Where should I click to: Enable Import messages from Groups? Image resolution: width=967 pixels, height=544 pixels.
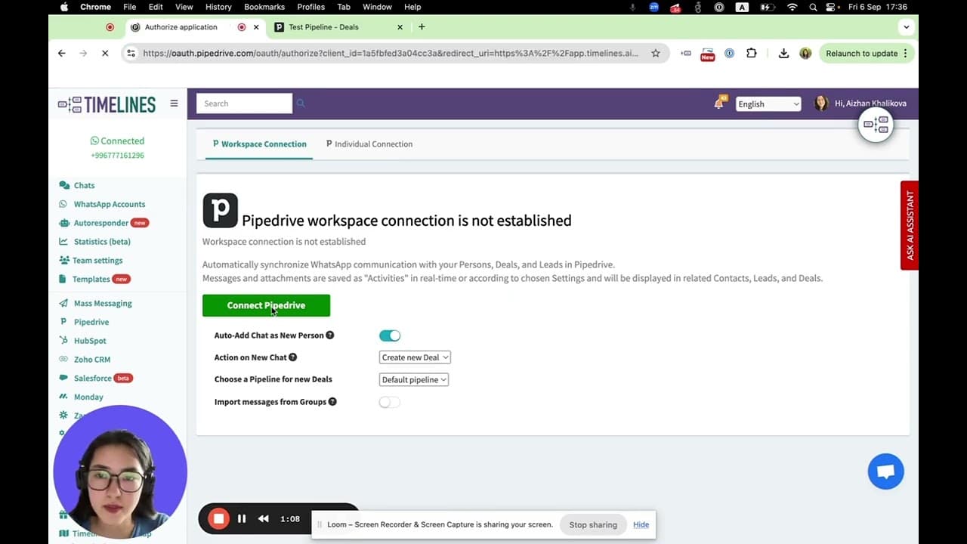[389, 402]
